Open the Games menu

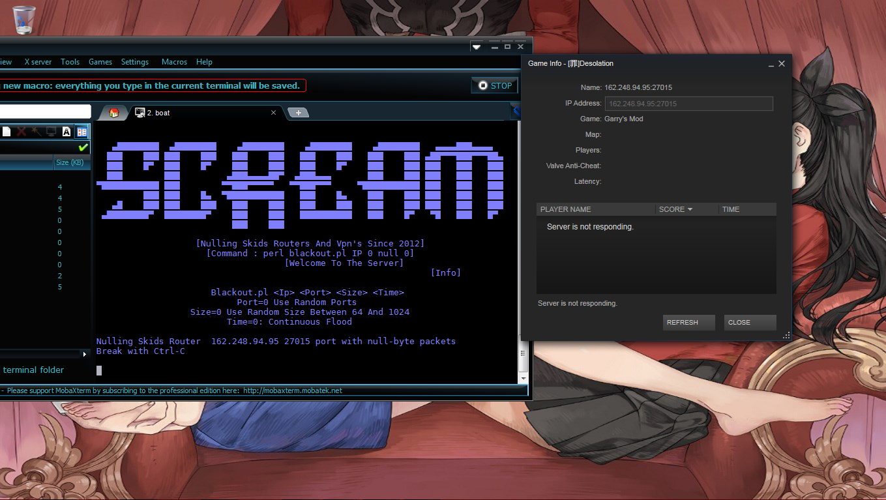coord(100,62)
